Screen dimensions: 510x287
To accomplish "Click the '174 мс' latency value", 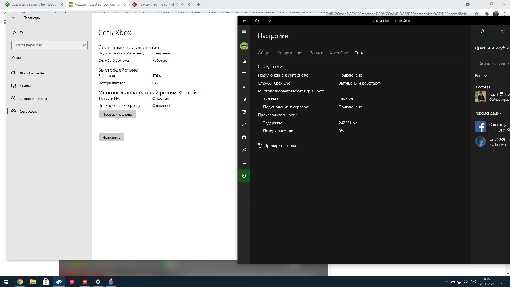I will click(158, 76).
